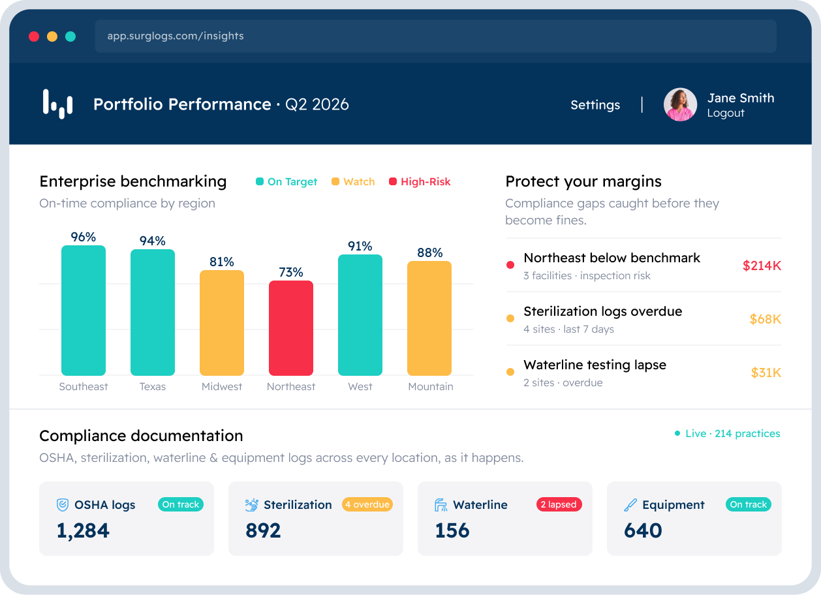
Task: Click the Northeast axis label
Action: [x=291, y=386]
